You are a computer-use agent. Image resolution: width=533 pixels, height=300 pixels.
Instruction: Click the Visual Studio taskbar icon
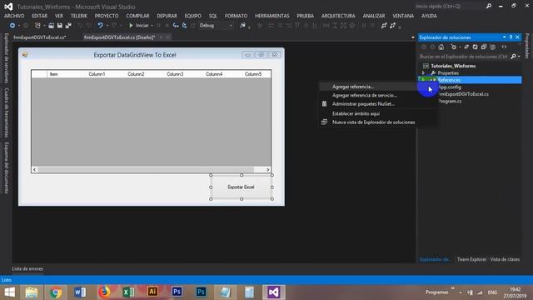point(274,292)
